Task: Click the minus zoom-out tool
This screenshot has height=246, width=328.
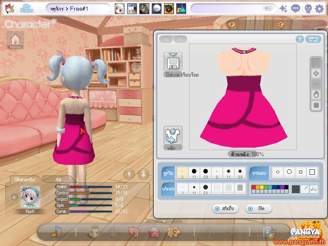Action: click(316, 84)
